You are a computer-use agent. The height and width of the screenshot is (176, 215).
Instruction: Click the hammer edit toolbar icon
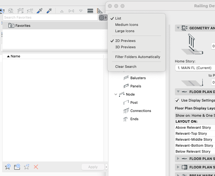tap(21, 11)
